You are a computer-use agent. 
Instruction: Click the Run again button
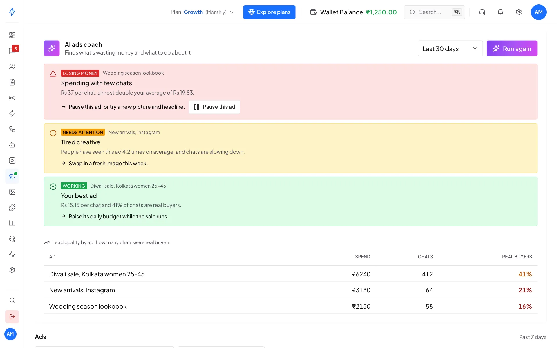pos(512,48)
